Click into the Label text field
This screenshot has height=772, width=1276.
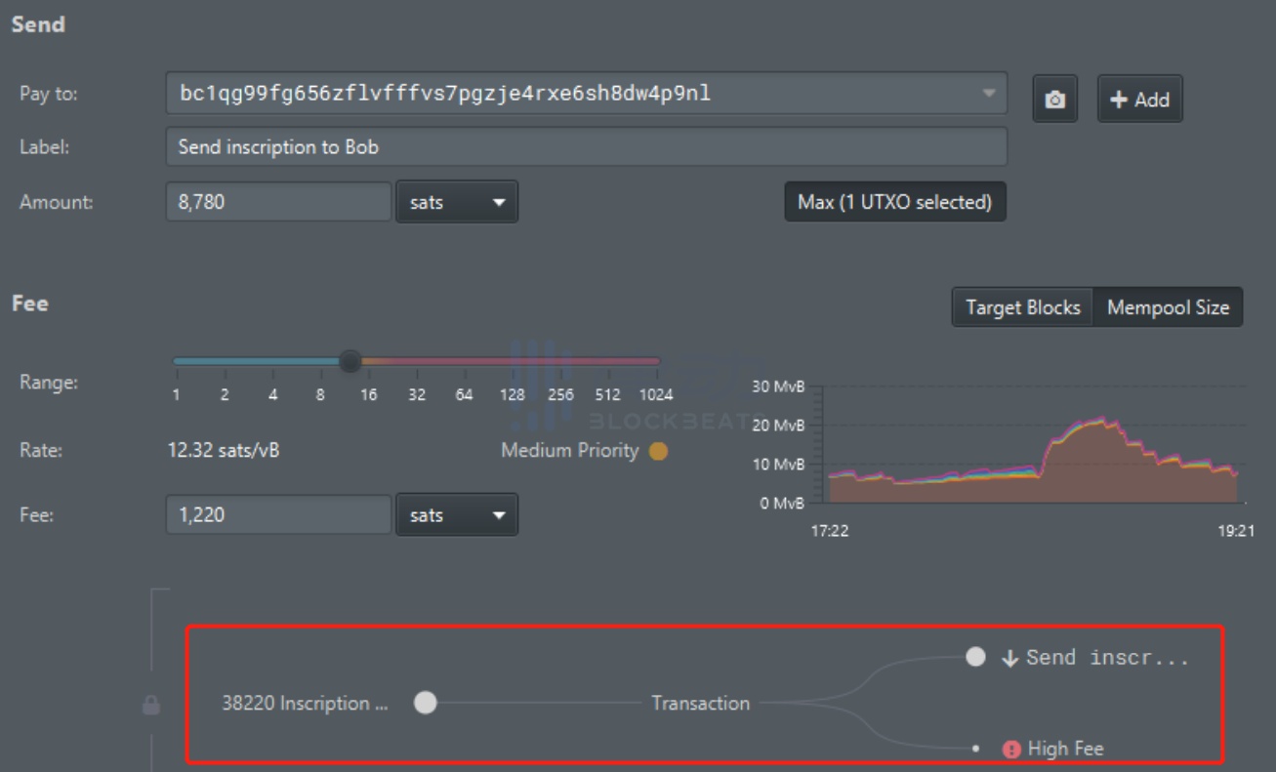click(586, 147)
